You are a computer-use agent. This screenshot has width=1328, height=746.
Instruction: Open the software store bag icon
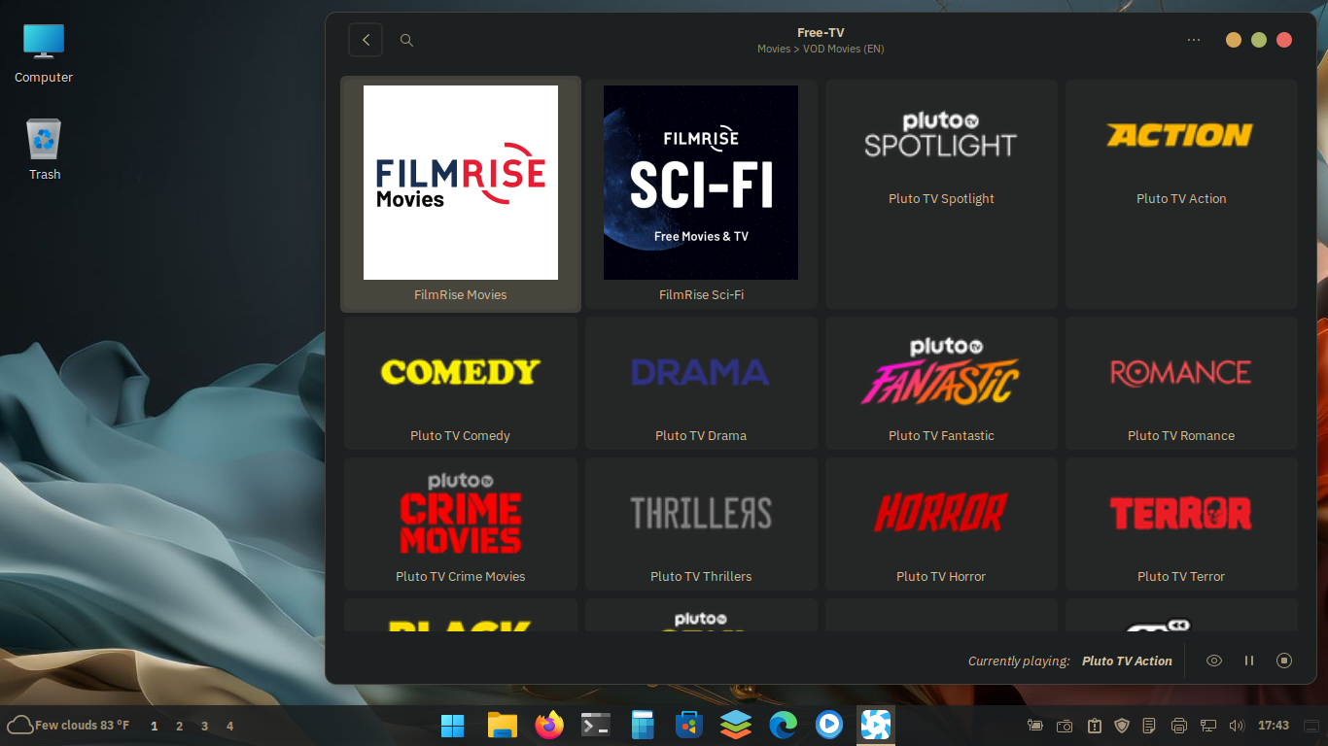[689, 726]
